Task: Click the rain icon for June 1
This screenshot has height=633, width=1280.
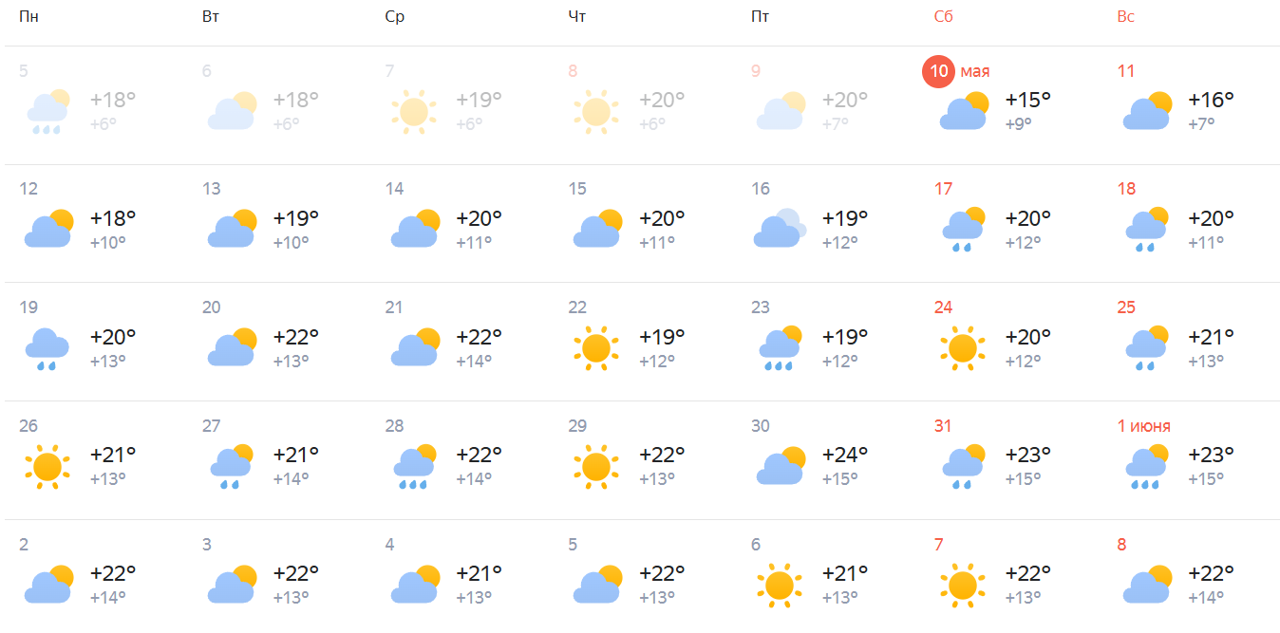Action: click(1146, 466)
